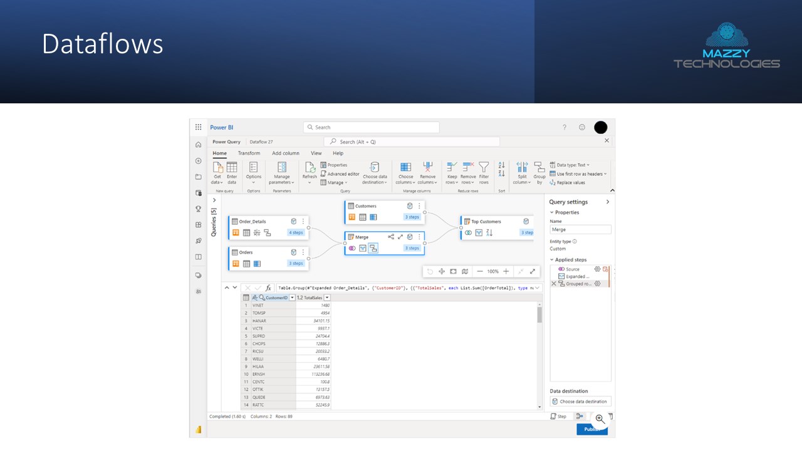Screen dimensions: 802x451
Task: Click the fx formula icon
Action: pos(269,288)
